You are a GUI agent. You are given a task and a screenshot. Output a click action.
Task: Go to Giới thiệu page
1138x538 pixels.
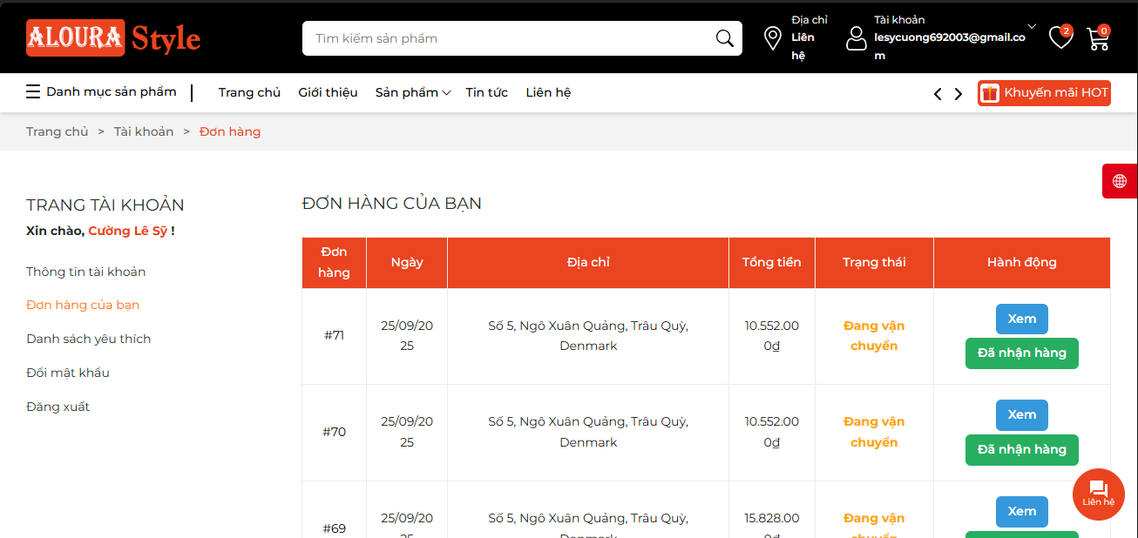[x=328, y=93]
